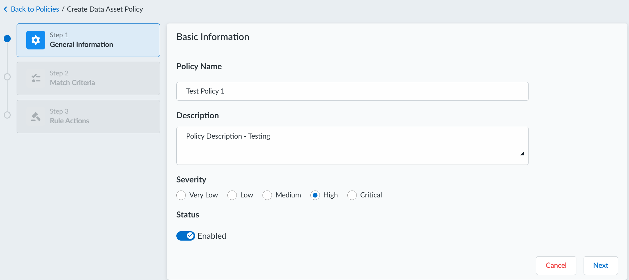Screen dimensions: 629x280
Task: Click the Step 1 progress dot
Action: coord(7,39)
